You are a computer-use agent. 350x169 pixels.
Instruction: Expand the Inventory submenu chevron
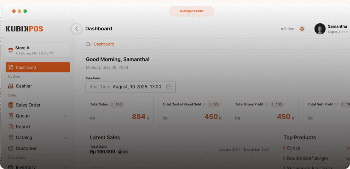(x=65, y=167)
